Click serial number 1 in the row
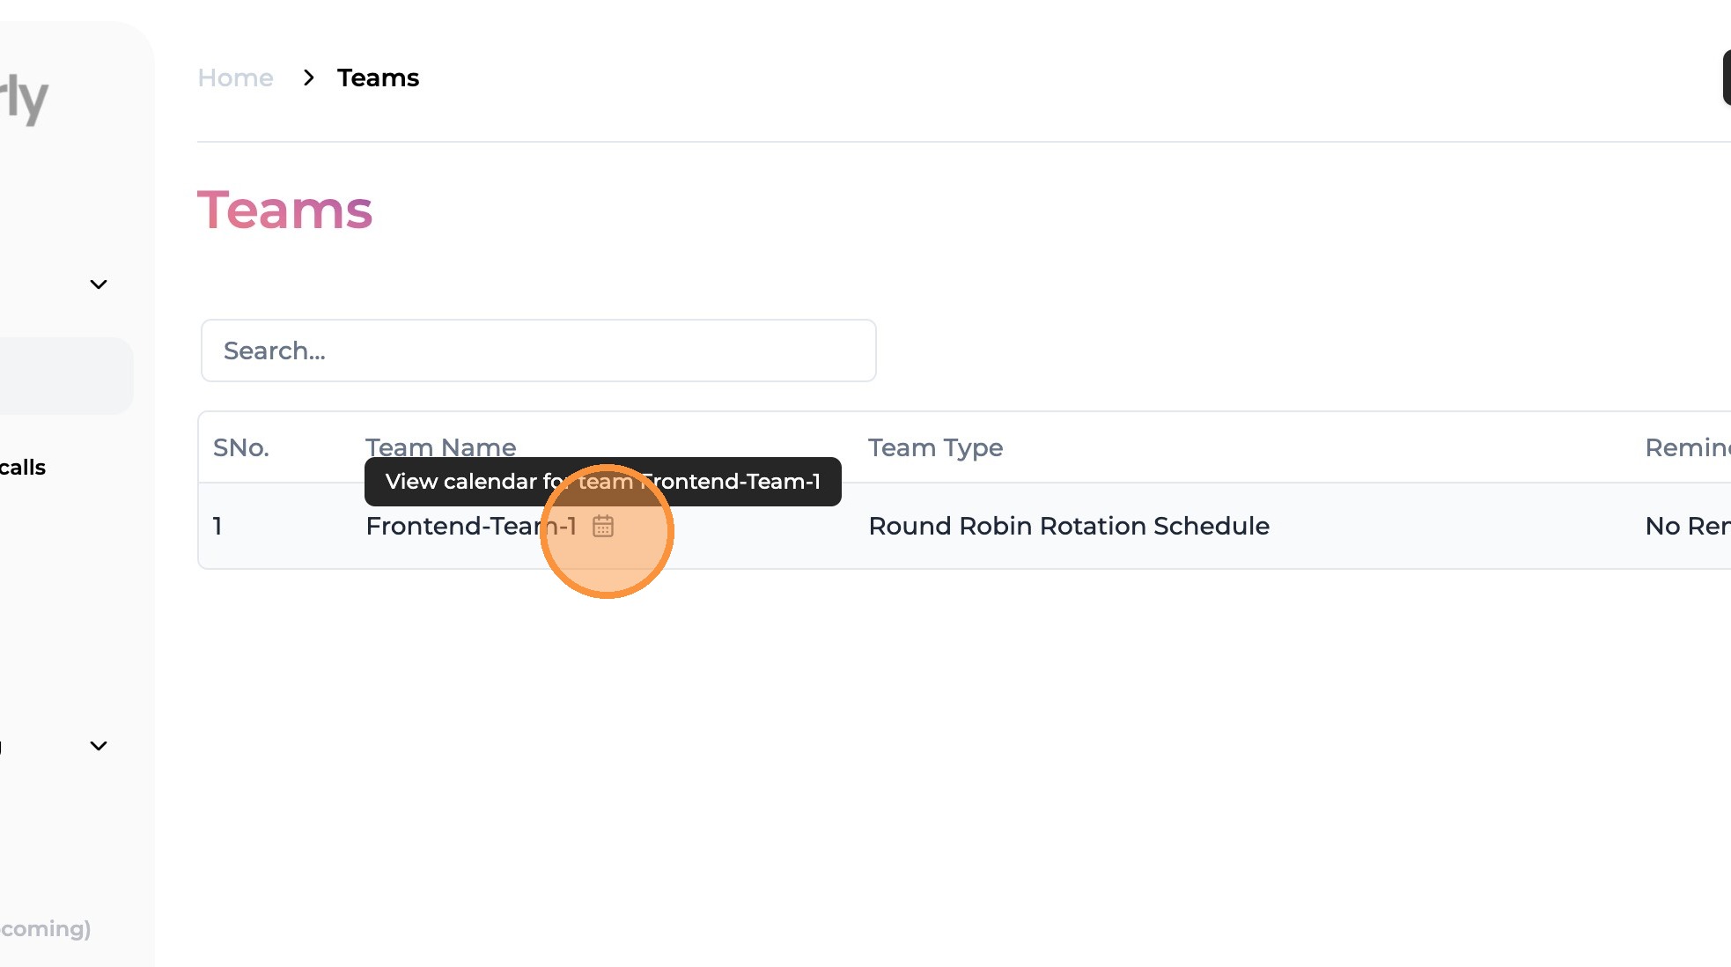The image size is (1731, 967). click(217, 526)
